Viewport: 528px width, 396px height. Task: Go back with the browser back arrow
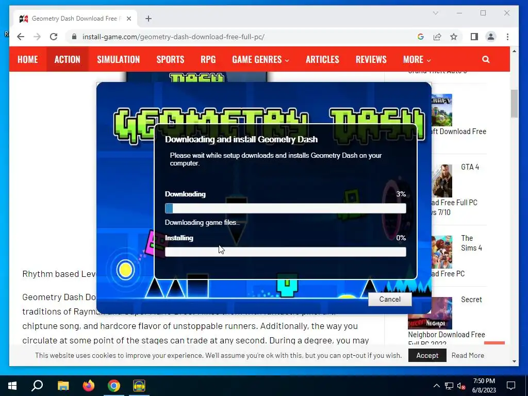coord(21,37)
